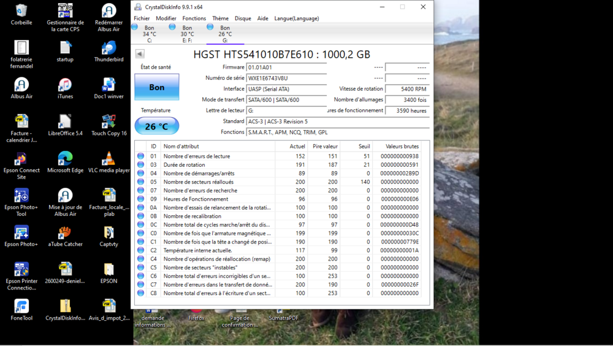
Task: Open the Modifier menu
Action: tap(166, 18)
